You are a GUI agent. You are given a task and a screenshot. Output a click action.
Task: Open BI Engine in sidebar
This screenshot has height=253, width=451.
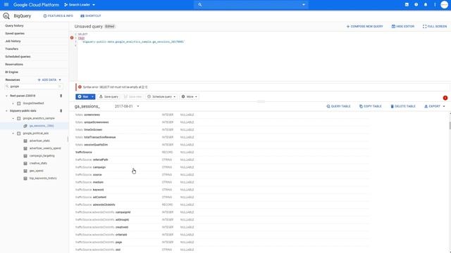[x=11, y=72]
